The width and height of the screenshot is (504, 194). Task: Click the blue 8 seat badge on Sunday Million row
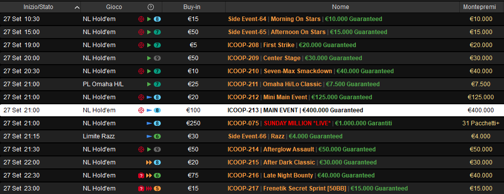tap(157, 123)
